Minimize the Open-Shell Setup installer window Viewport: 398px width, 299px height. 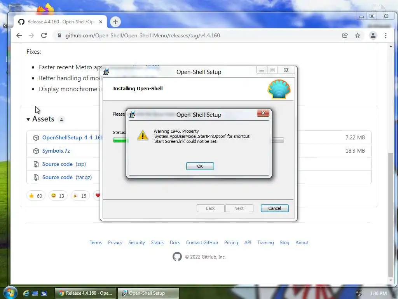262,70
